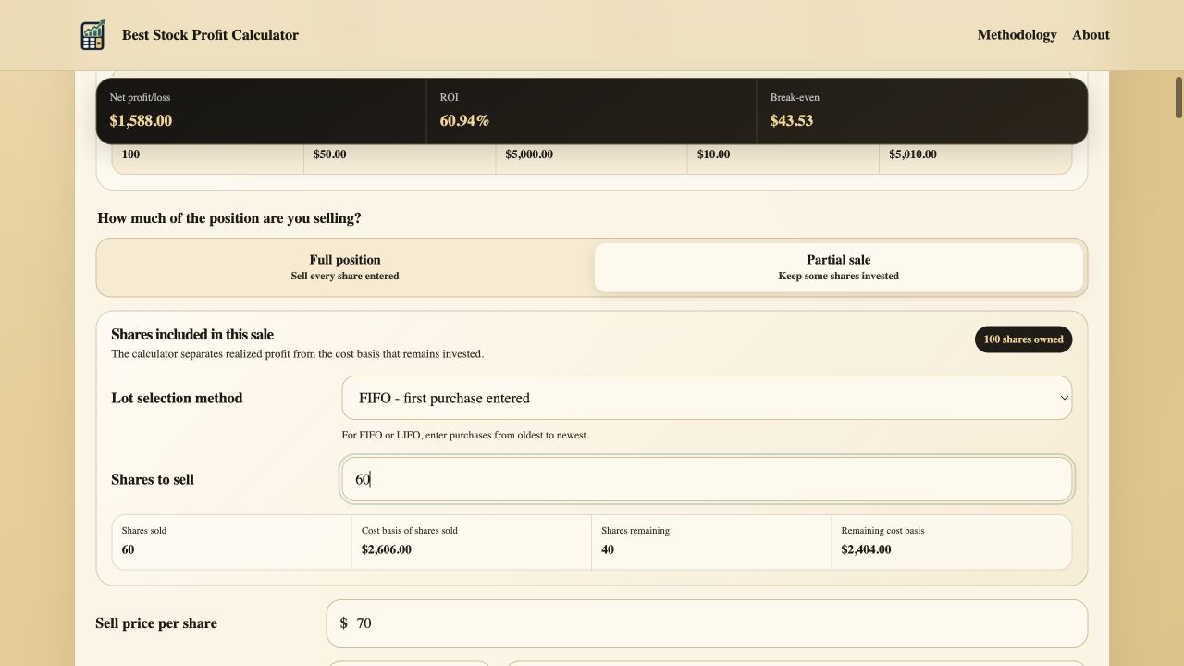Open the About page
The height and width of the screenshot is (666, 1184).
pos(1091,35)
